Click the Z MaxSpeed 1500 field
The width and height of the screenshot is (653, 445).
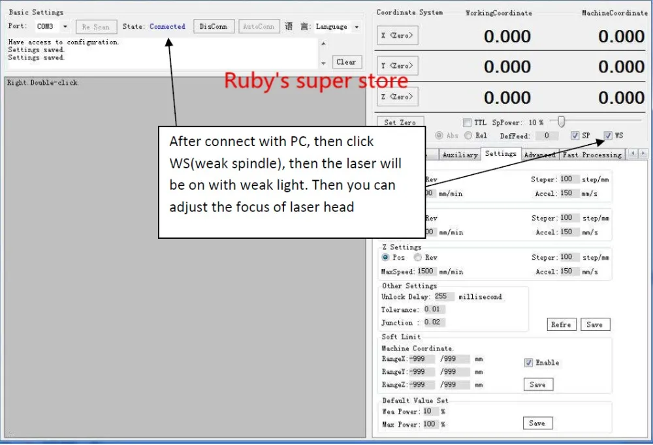pyautogui.click(x=426, y=271)
